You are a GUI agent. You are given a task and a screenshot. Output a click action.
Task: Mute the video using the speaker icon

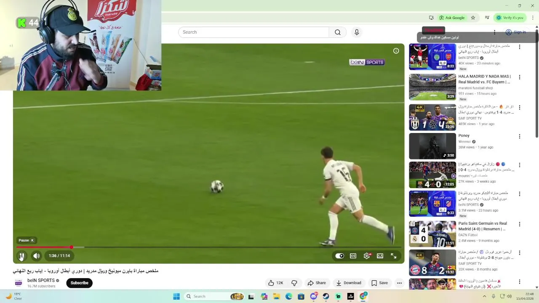[37, 255]
